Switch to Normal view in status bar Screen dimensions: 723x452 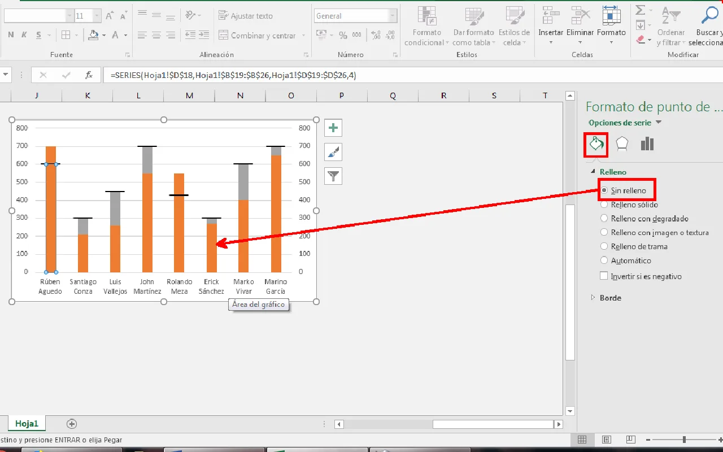tap(582, 440)
